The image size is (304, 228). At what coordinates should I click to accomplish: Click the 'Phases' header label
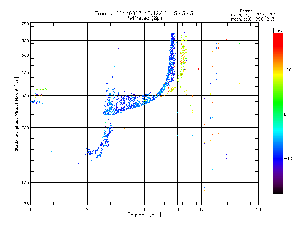(x=246, y=11)
